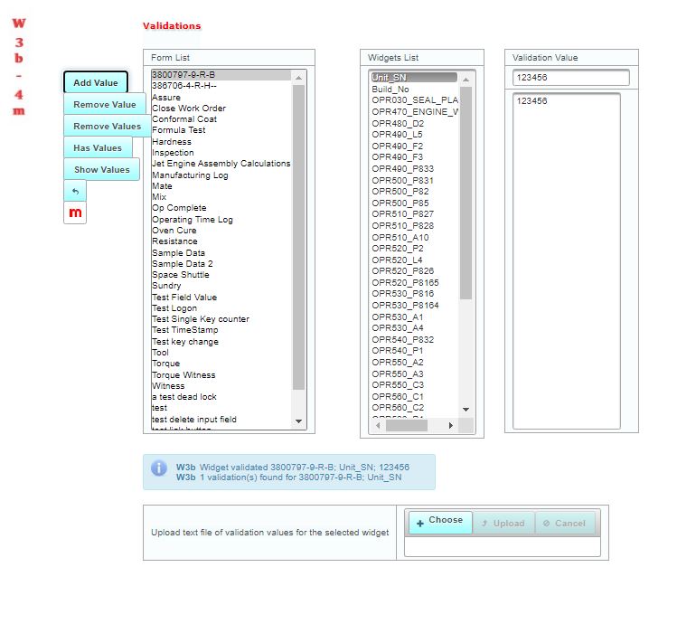Select form 386706-4-R-H--

(x=221, y=86)
